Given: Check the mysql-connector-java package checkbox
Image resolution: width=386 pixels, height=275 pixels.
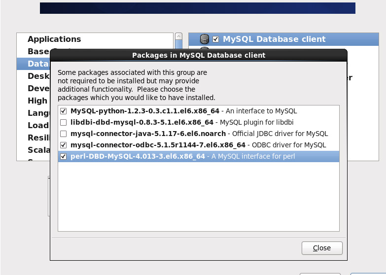Looking at the screenshot, I should click(x=64, y=134).
